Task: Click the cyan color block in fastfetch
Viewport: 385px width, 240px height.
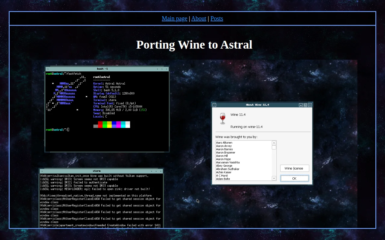Action: 123,124
